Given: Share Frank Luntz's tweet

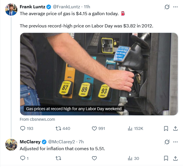Looking at the screenshot, I should [175, 128].
